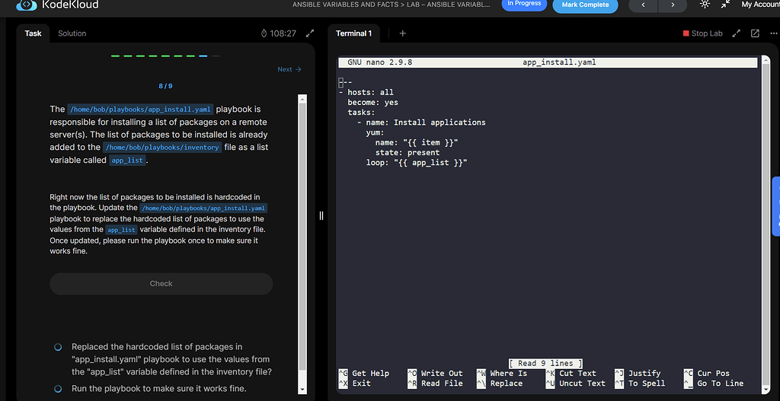Click the inventory path code tag
Screen dimensions: 780x401
click(x=162, y=148)
